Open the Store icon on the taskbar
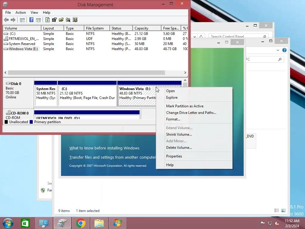 (x=25, y=223)
